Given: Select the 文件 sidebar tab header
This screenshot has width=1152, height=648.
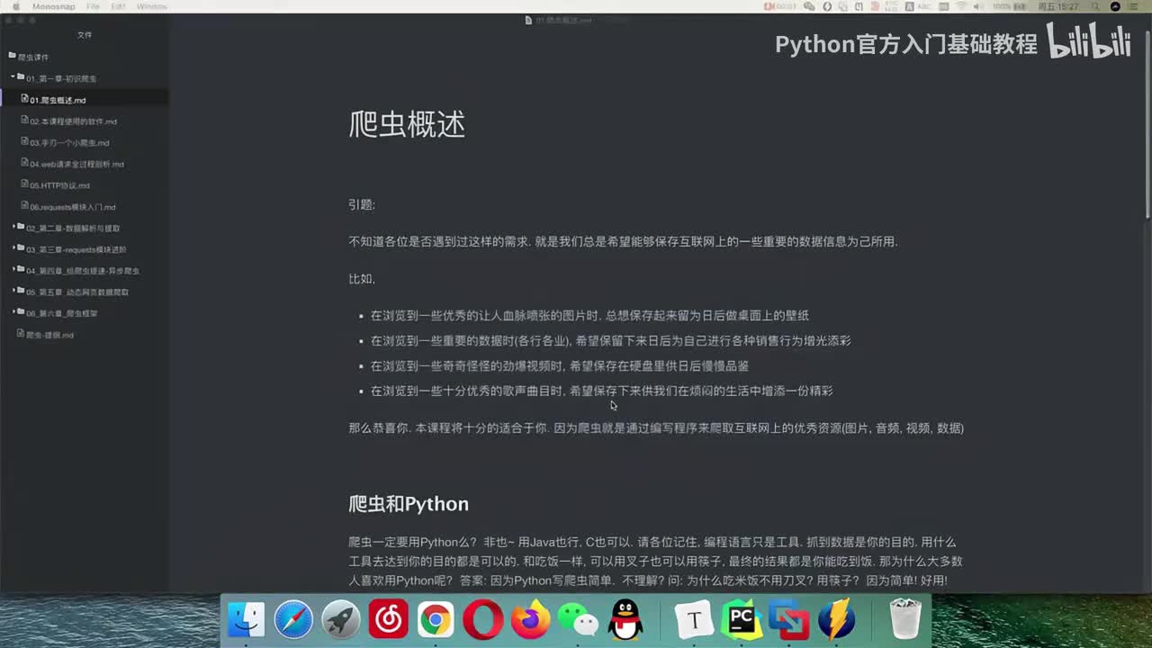Looking at the screenshot, I should (x=85, y=35).
